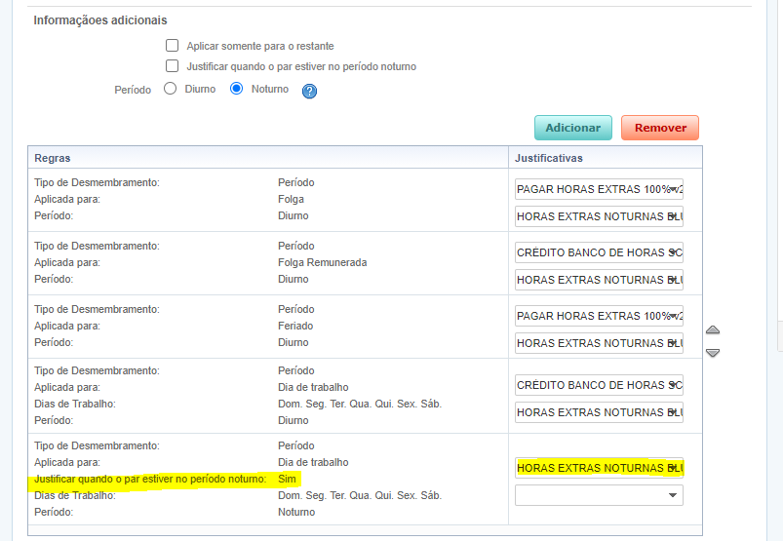
Task: Click the move rule down arrow
Action: click(x=713, y=352)
